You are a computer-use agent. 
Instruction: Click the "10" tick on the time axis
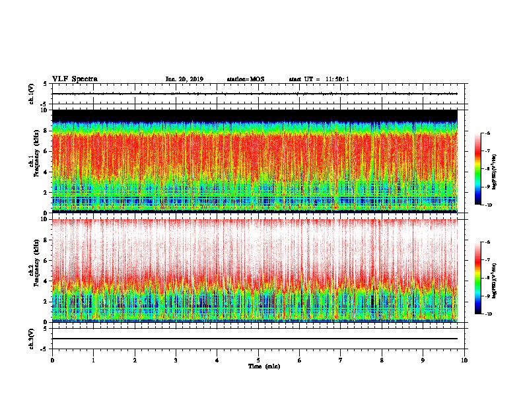tap(464, 360)
